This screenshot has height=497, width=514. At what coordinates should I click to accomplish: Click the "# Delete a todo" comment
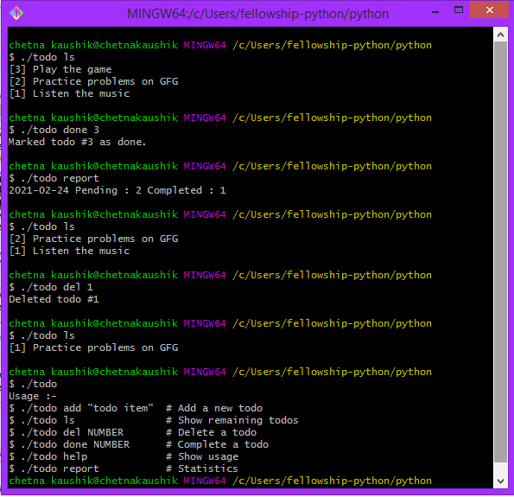(x=211, y=432)
